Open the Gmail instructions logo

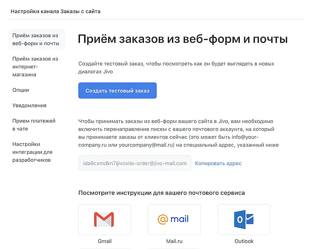tap(105, 219)
